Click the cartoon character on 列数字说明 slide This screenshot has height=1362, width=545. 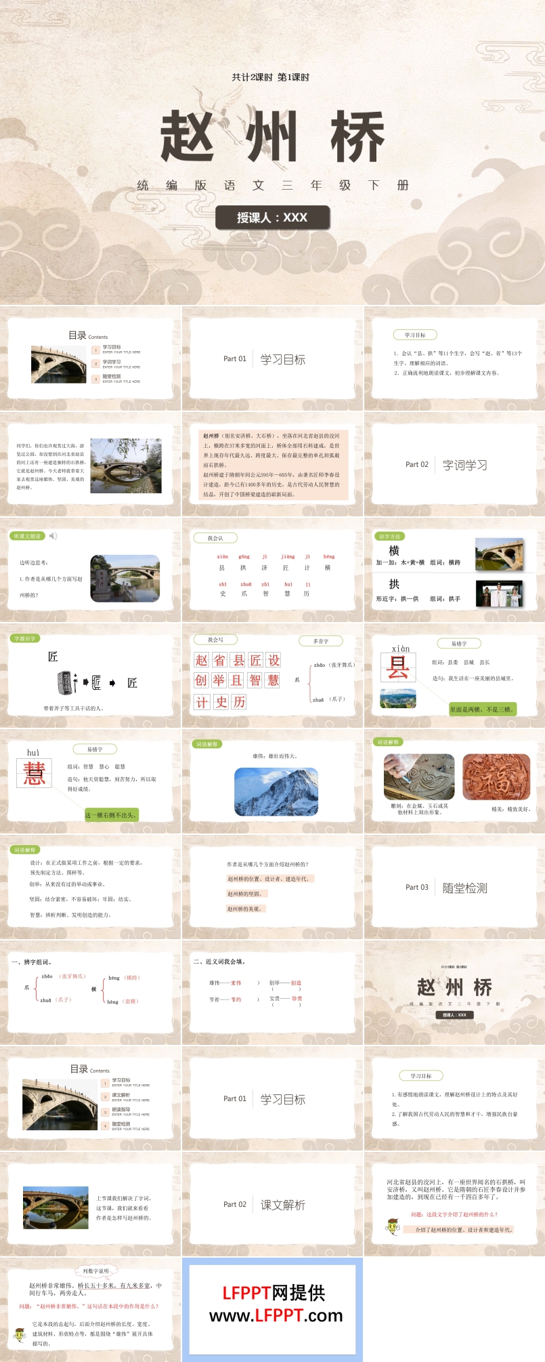point(20,1335)
